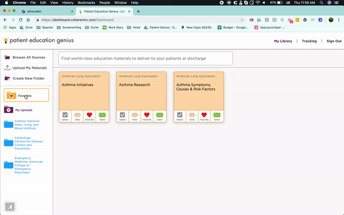Open the Spanish bookmarks folder
344x215 pixels.
tap(45, 28)
